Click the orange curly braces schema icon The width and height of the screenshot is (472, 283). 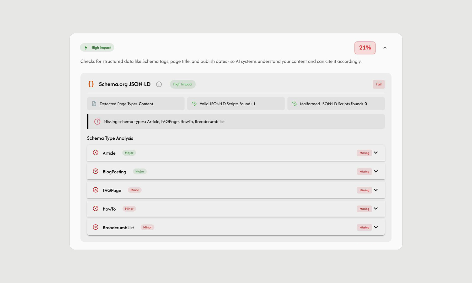tap(91, 84)
